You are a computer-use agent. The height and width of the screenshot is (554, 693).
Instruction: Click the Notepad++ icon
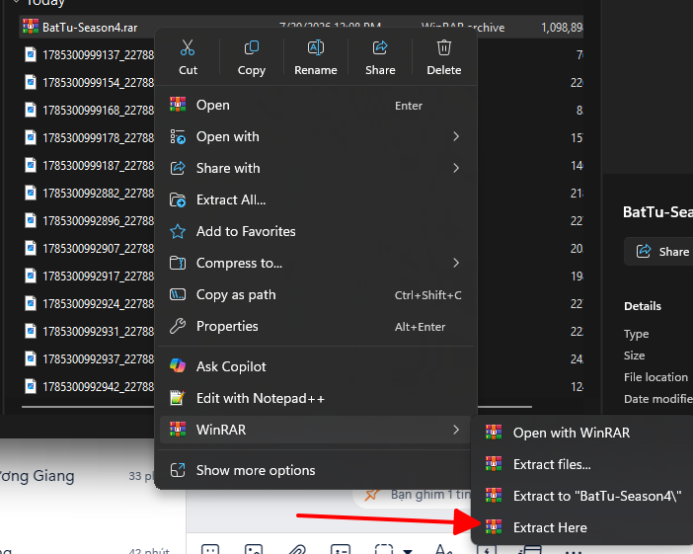point(178,398)
